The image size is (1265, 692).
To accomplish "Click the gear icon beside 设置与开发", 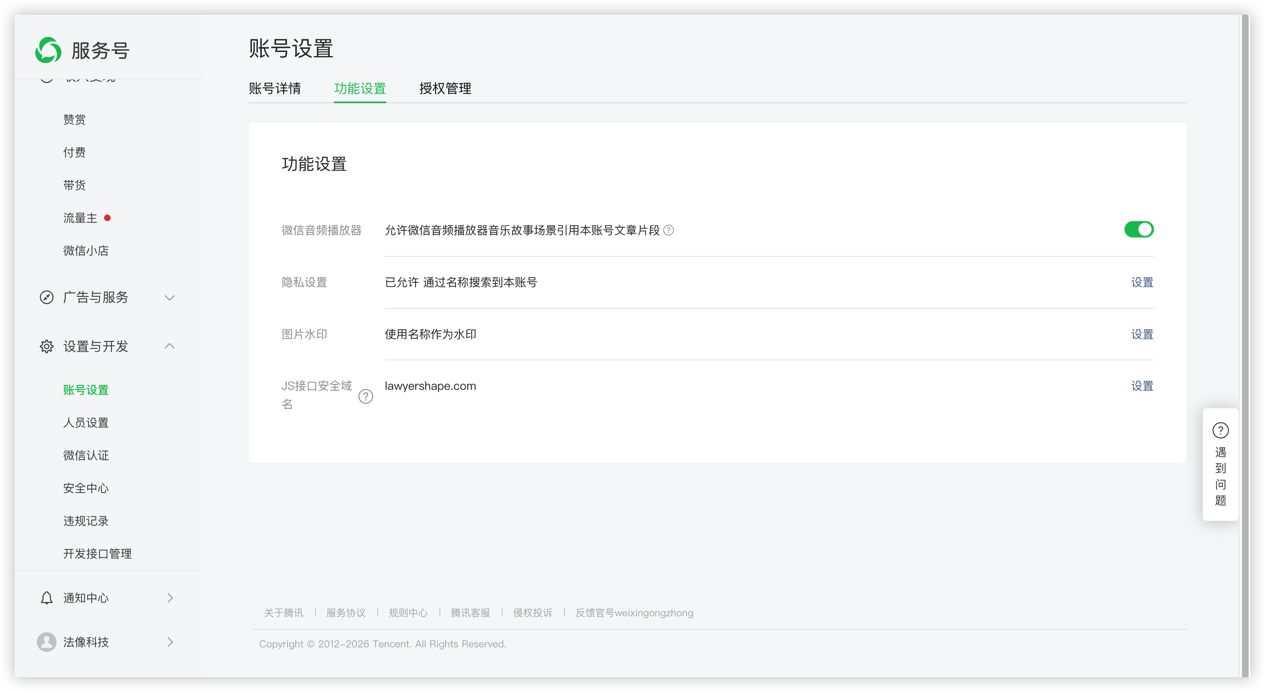I will 47,346.
